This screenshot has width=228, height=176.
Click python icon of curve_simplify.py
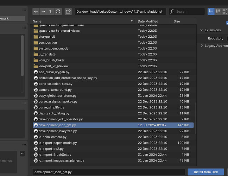click(x=36, y=107)
